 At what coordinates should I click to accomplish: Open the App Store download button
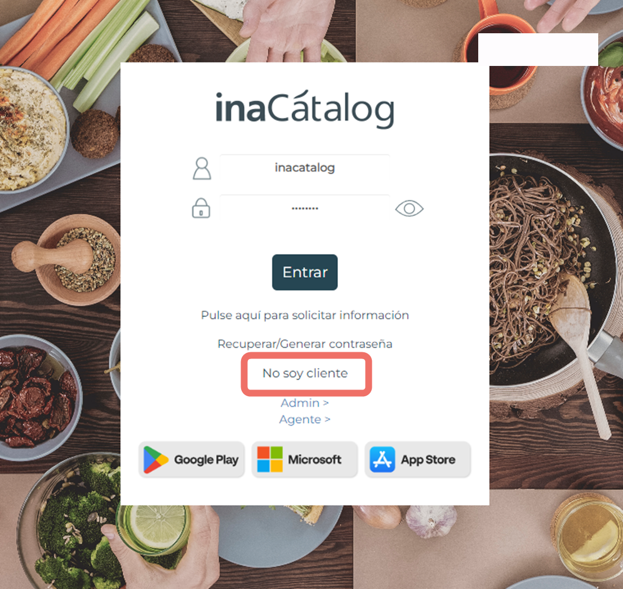click(417, 459)
